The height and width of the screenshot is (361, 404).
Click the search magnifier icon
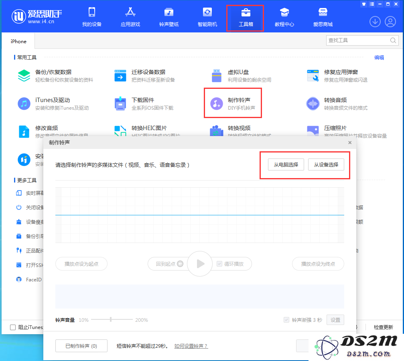tap(393, 40)
